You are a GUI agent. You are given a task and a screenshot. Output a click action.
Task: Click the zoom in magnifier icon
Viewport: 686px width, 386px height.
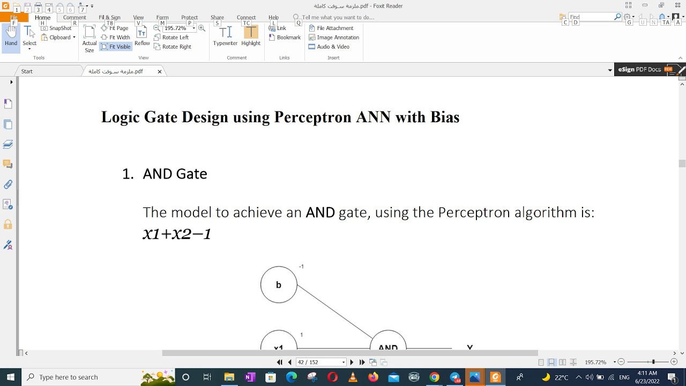click(x=202, y=28)
